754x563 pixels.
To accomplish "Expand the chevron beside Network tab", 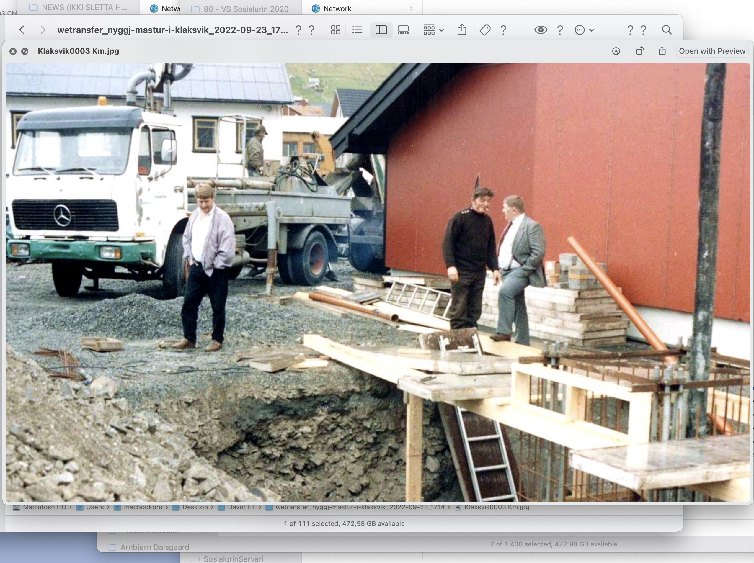I will coord(412,9).
